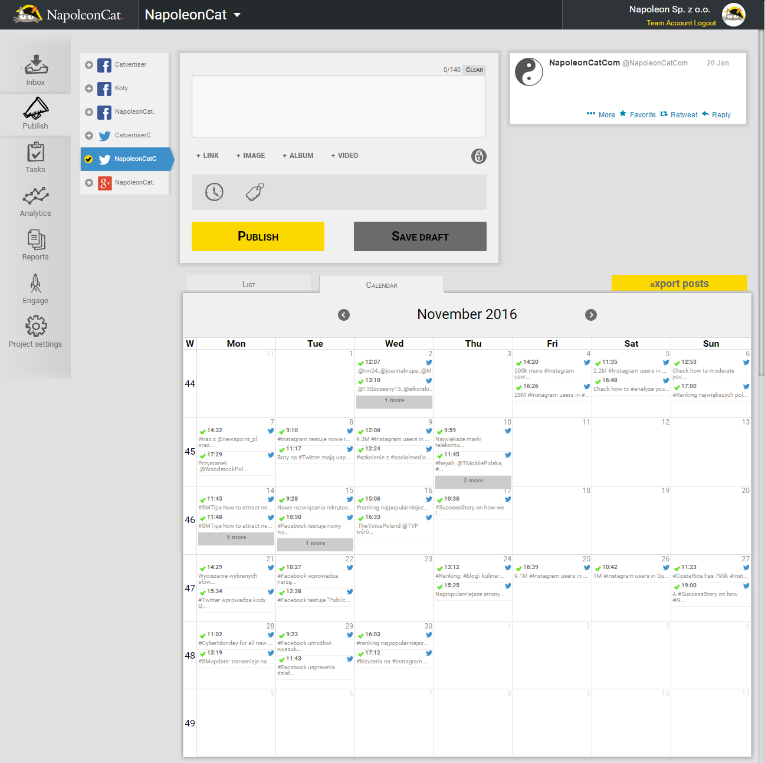Click the NapoleonCatCom tweet avatar
This screenshot has height=763, width=765.
tap(529, 72)
